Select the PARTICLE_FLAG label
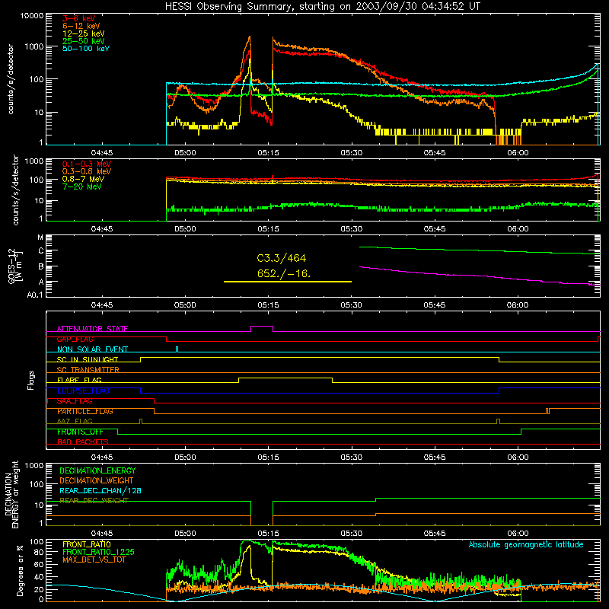609x609 pixels. pos(85,411)
